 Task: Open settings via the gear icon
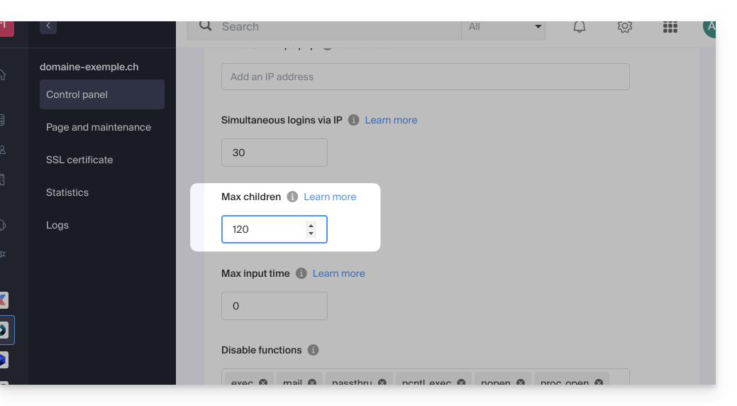click(x=624, y=27)
